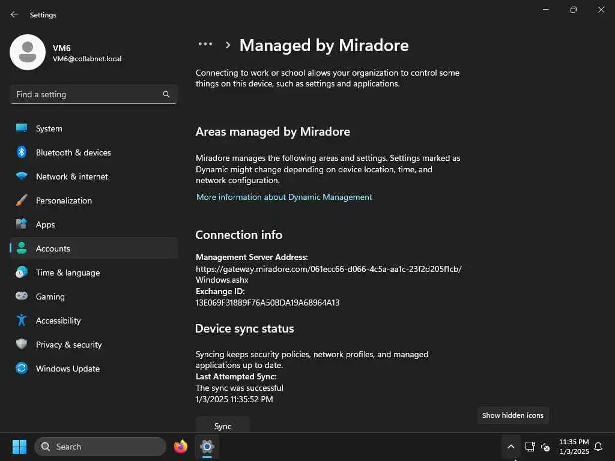Image resolution: width=615 pixels, height=461 pixels.
Task: Open the notifications bell icon
Action: pos(598,447)
